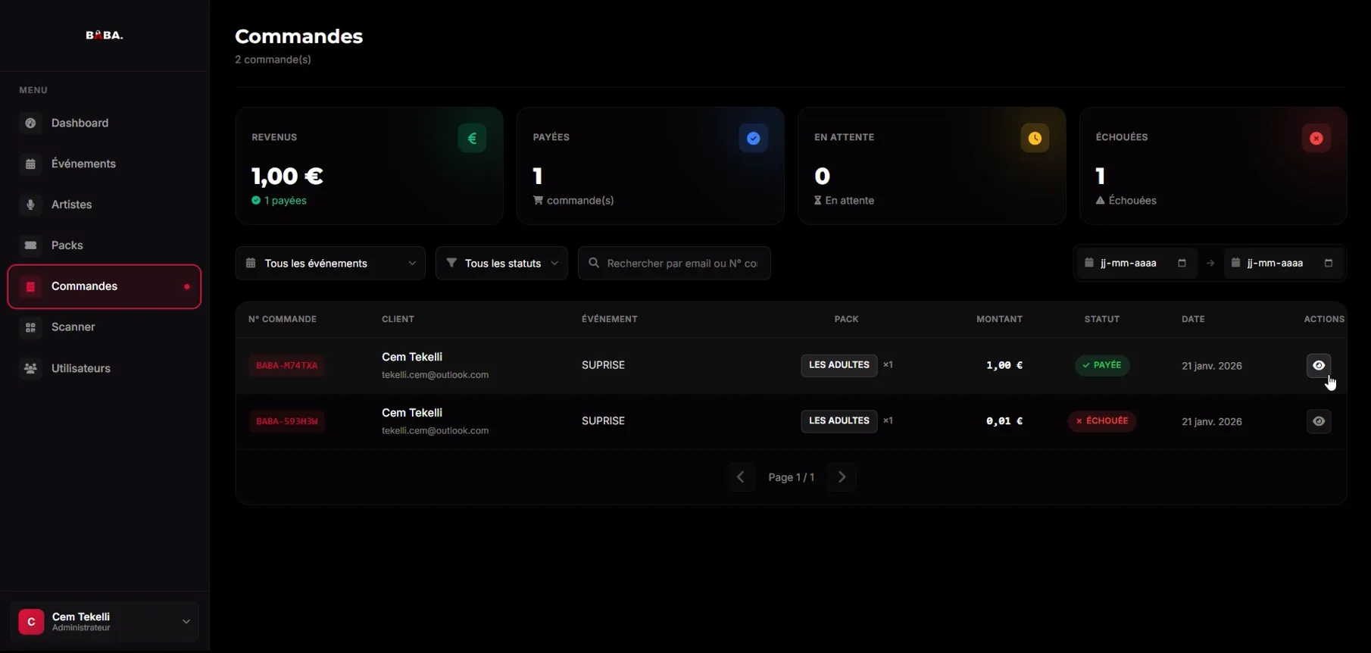
Task: Click the magnifying glass search icon
Action: [x=594, y=263]
